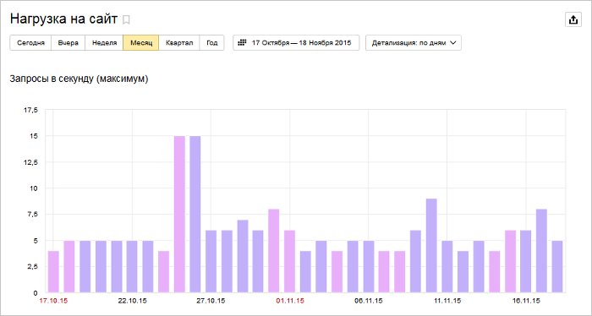This screenshot has height=316, width=592.
Task: Choose the Неделя period
Action: (x=104, y=42)
